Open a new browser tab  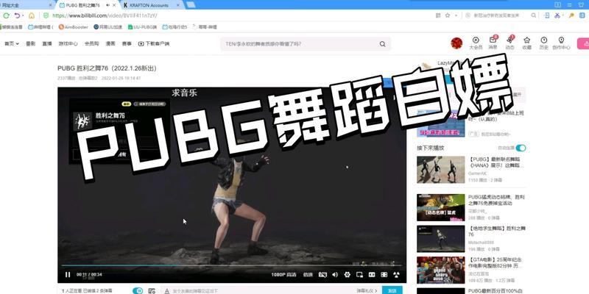191,5
